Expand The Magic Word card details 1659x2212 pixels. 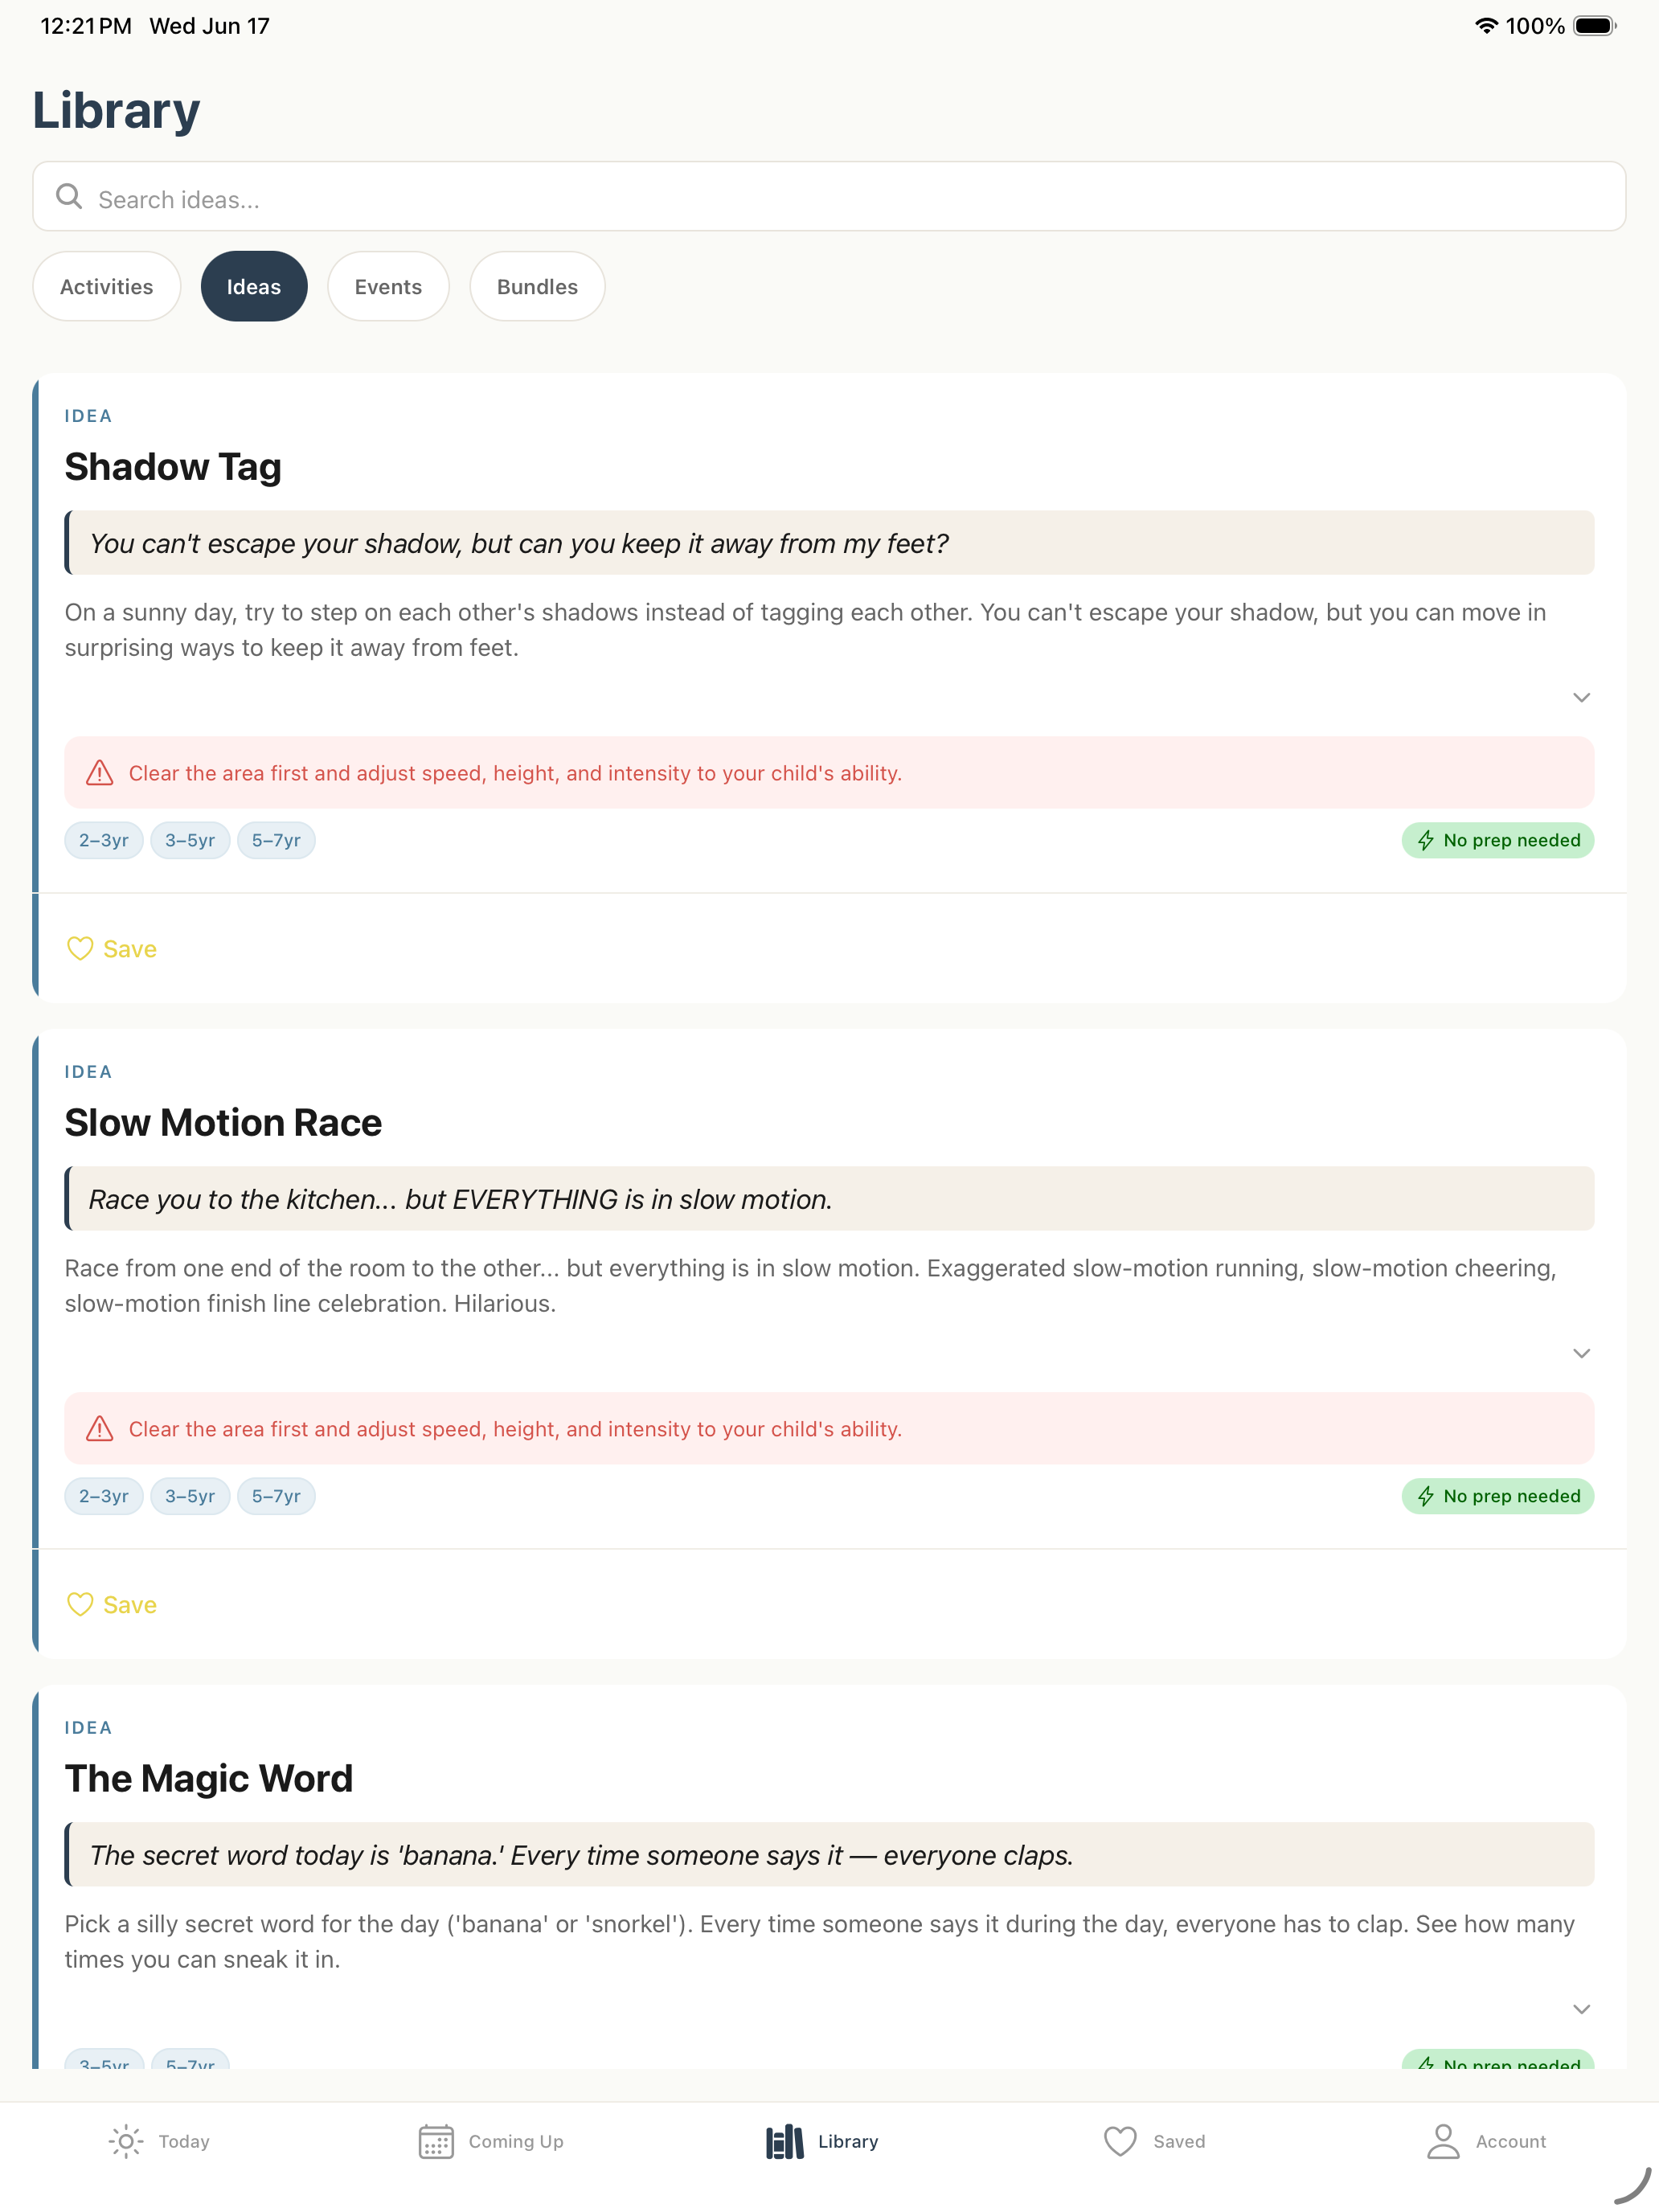pos(1581,2010)
